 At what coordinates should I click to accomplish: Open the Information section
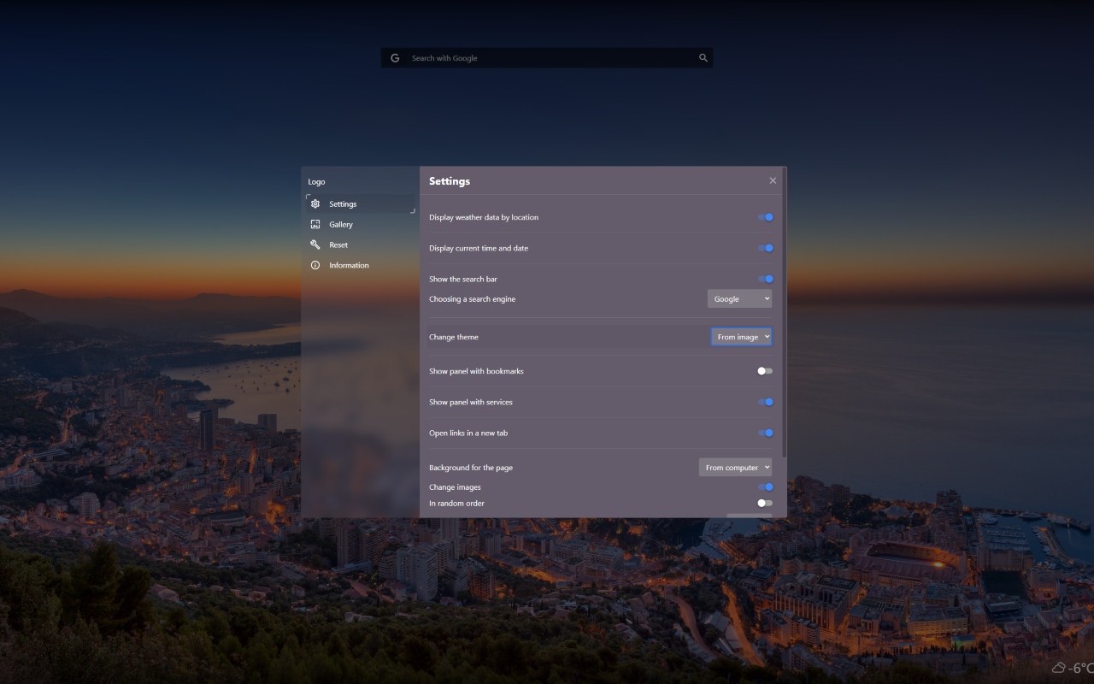[x=360, y=266]
